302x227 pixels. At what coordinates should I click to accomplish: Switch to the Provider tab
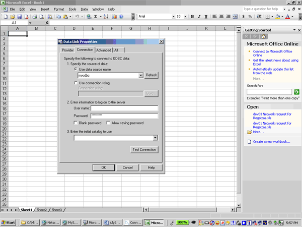(67, 50)
